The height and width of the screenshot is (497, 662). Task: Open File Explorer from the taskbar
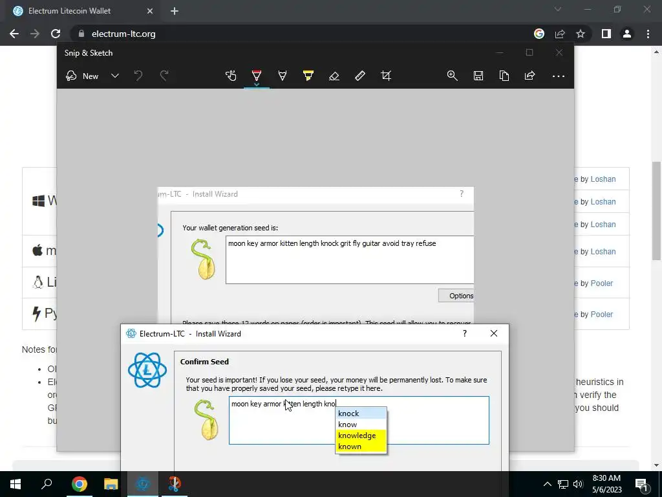coord(111,484)
